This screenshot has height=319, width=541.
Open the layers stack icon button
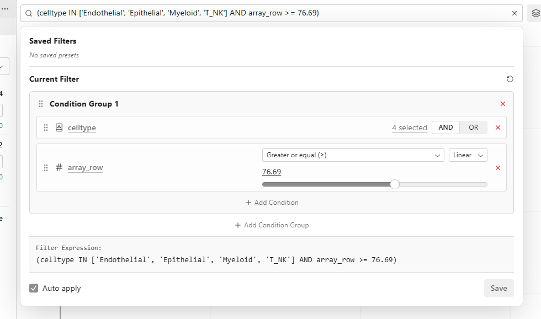pyautogui.click(x=534, y=13)
